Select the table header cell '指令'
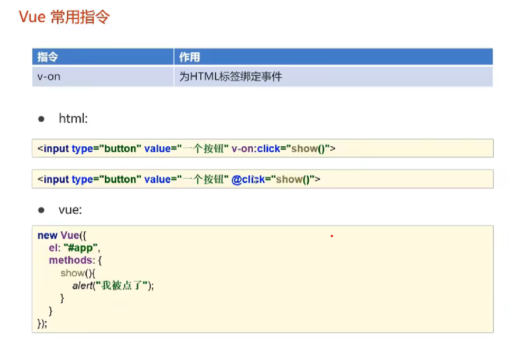511x340 pixels. (x=103, y=57)
